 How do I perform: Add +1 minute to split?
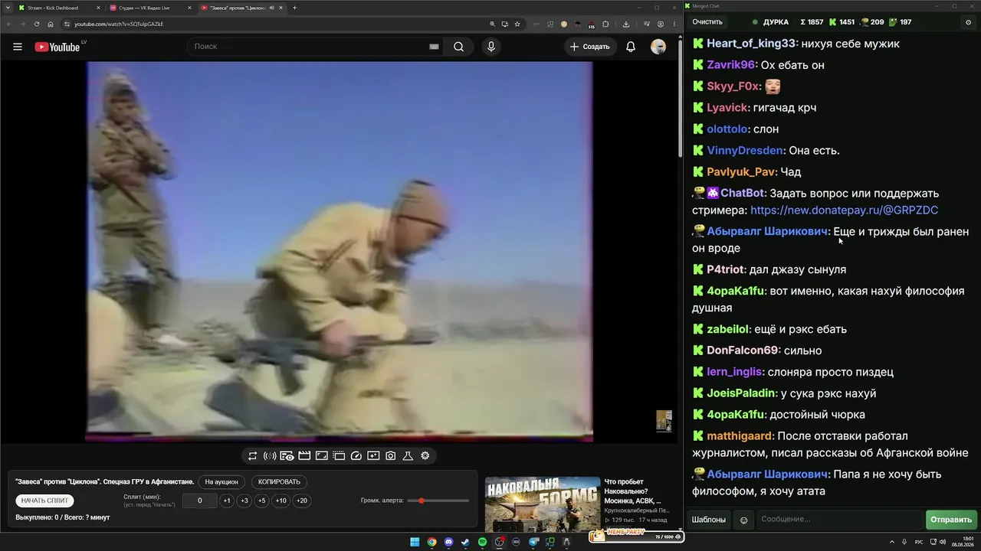point(227,500)
